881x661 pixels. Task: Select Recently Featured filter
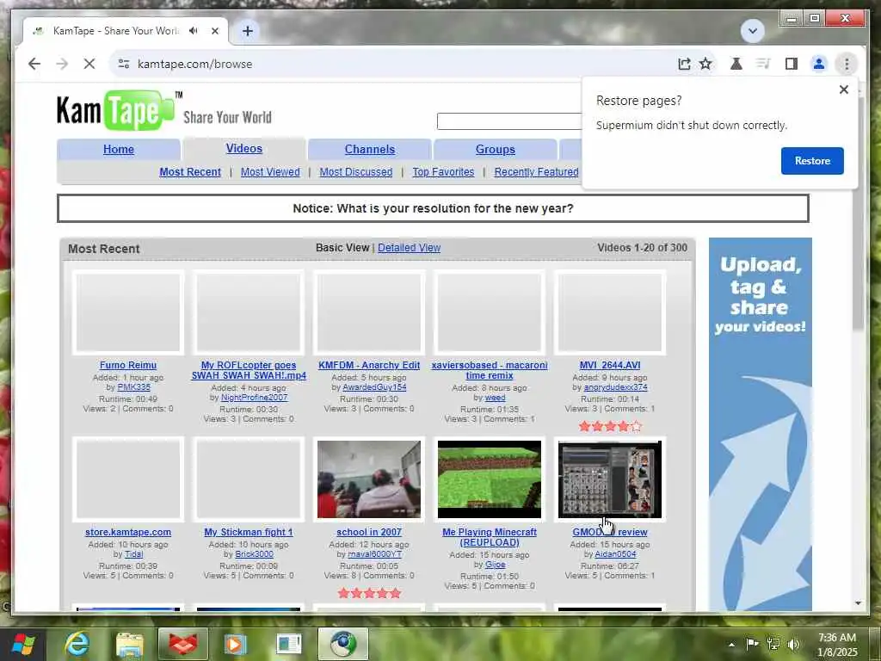click(536, 172)
